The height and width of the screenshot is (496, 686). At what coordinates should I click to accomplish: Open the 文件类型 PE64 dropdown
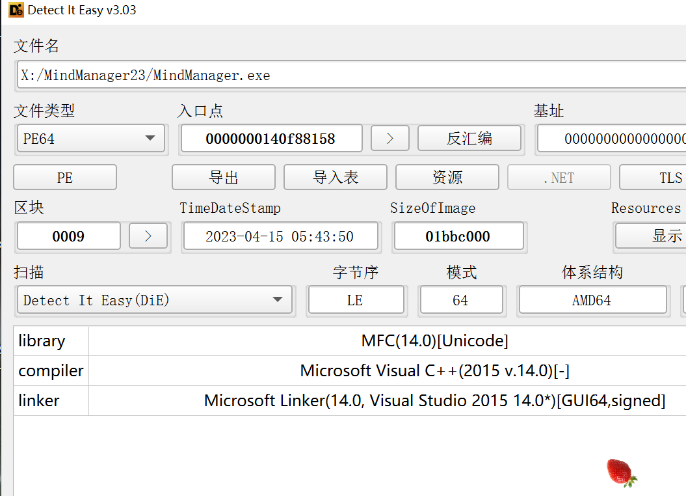coord(90,139)
